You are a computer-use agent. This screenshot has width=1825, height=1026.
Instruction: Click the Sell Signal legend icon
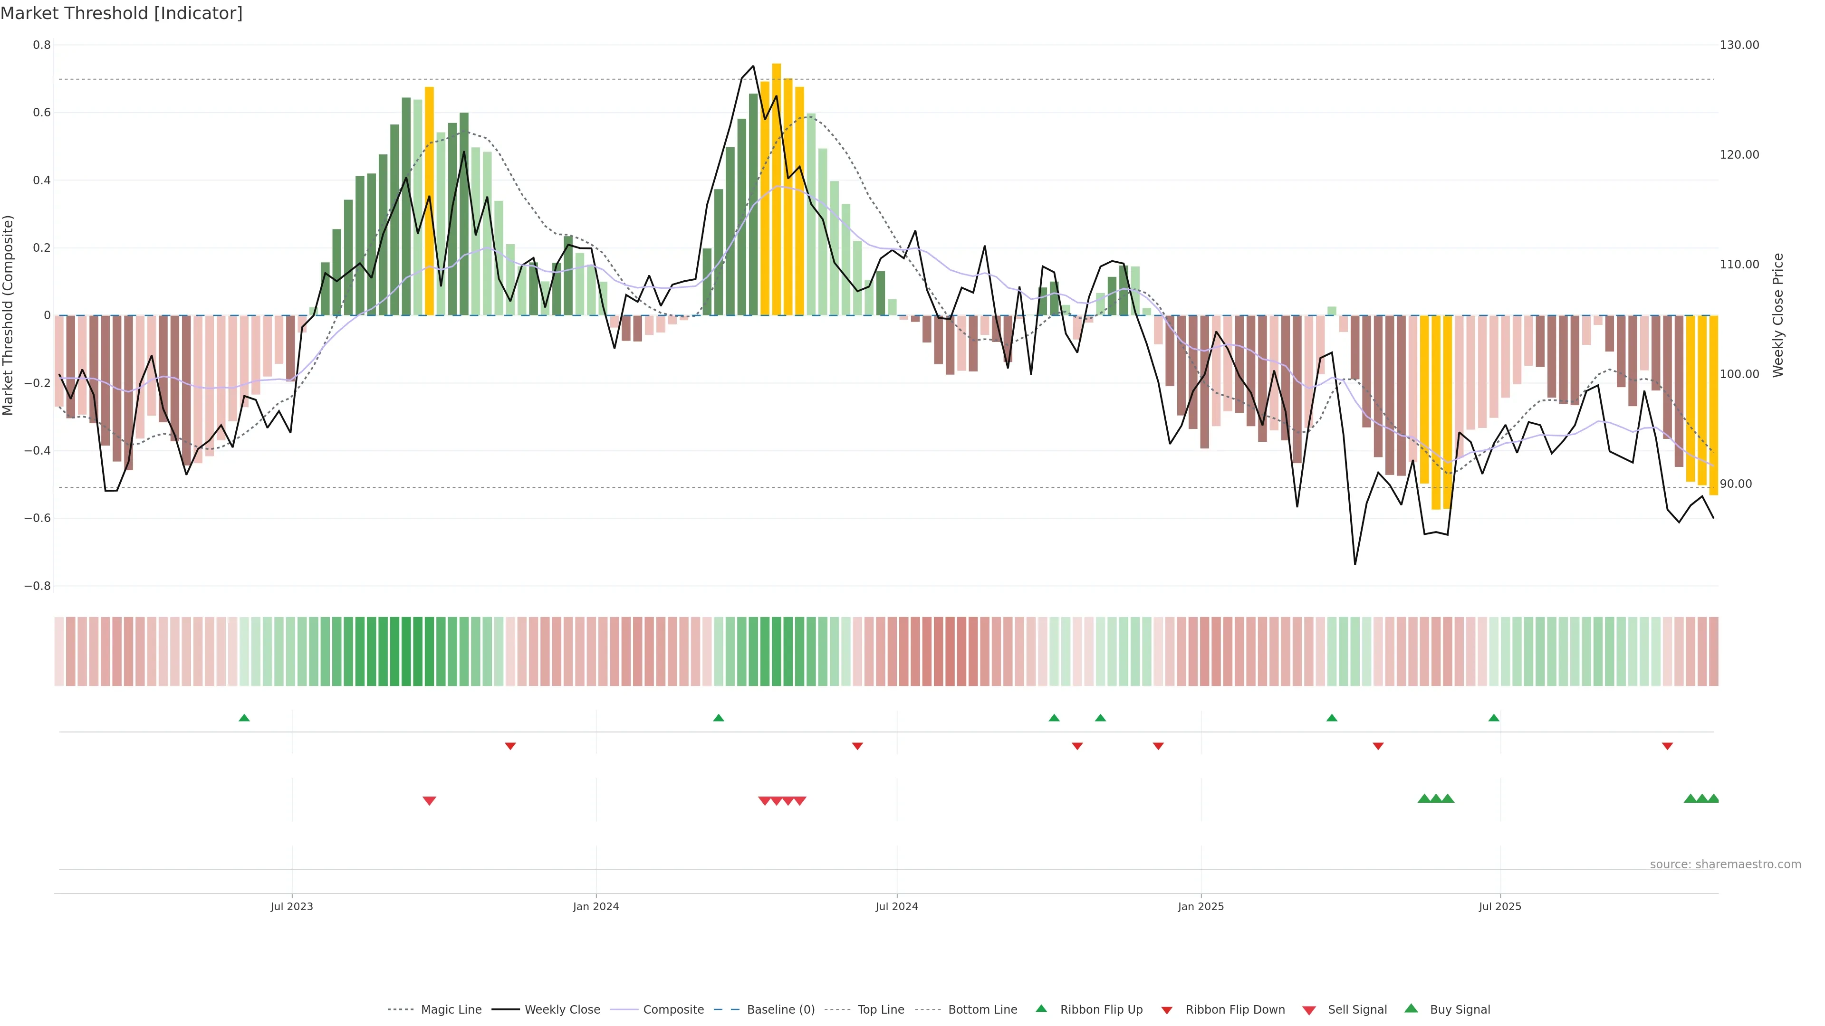click(x=1309, y=1010)
